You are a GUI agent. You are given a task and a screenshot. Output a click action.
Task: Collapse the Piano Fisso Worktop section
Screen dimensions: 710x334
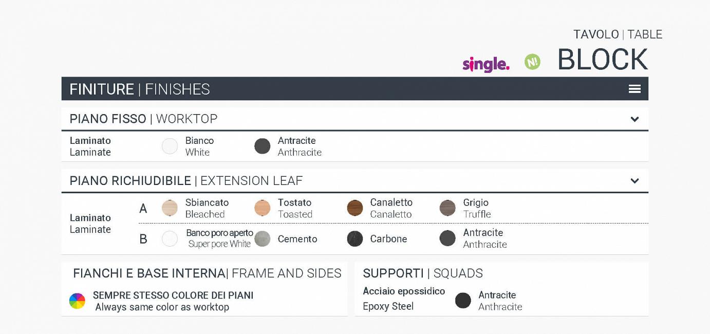[634, 119]
